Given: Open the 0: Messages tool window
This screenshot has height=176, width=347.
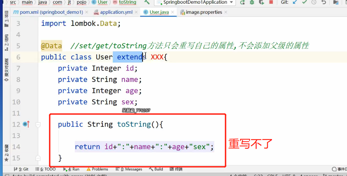Looking at the screenshot, I should tap(129, 169).
